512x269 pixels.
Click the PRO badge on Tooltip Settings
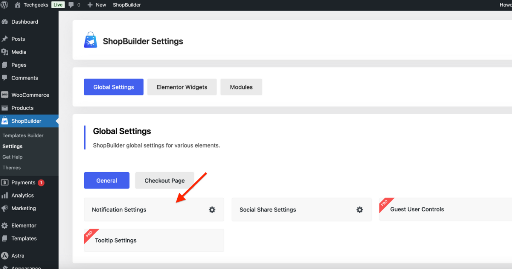coord(91,235)
